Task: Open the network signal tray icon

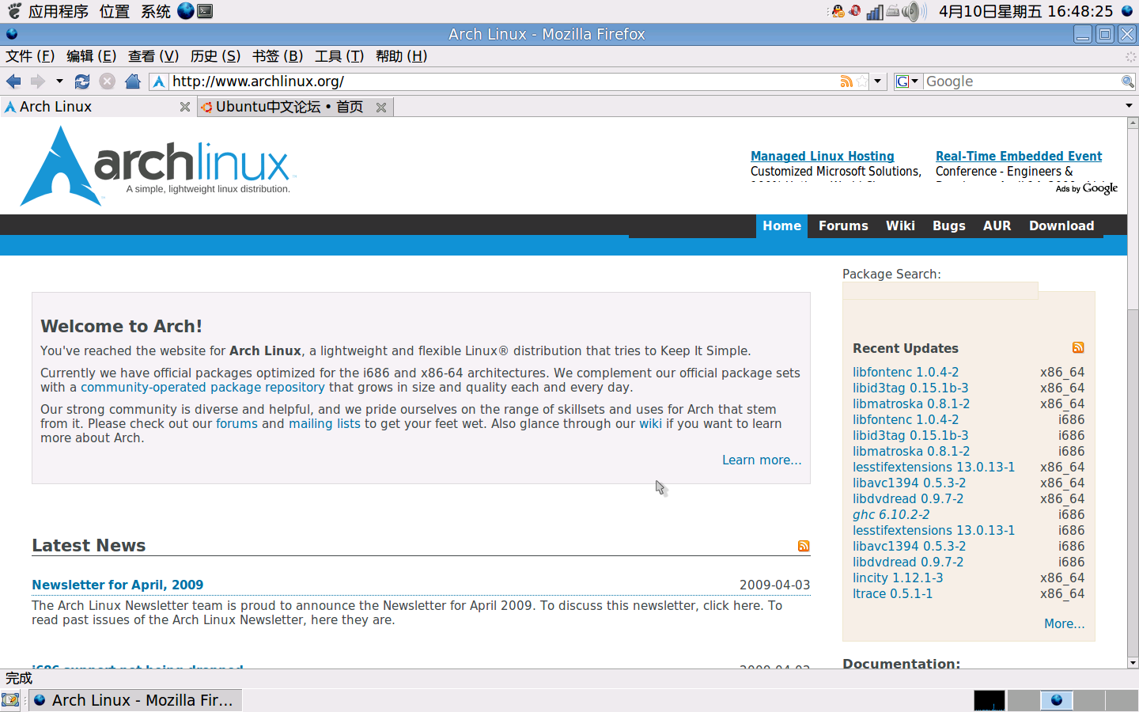Action: [875, 11]
